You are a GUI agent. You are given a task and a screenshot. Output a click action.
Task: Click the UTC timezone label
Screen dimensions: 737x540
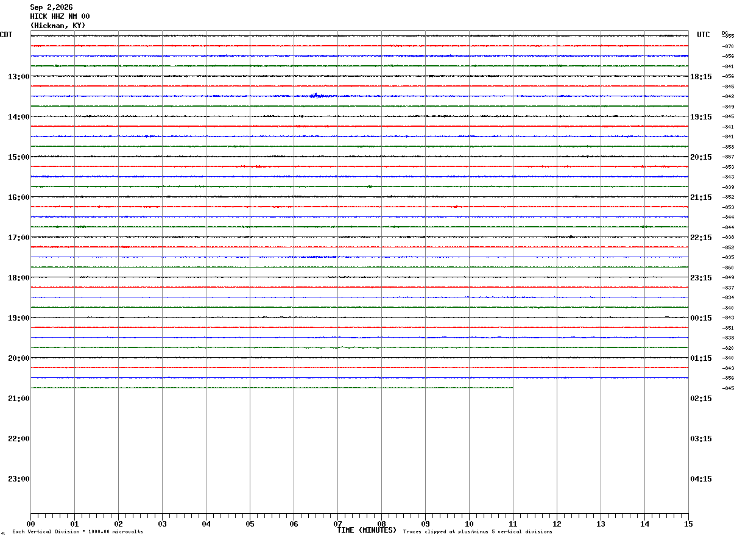click(x=703, y=35)
